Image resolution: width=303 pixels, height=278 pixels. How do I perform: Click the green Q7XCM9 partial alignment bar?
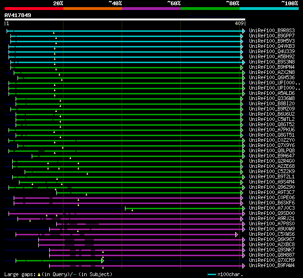pyautogui.click(x=59, y=261)
